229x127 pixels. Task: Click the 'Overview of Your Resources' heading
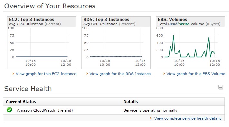[50, 6]
